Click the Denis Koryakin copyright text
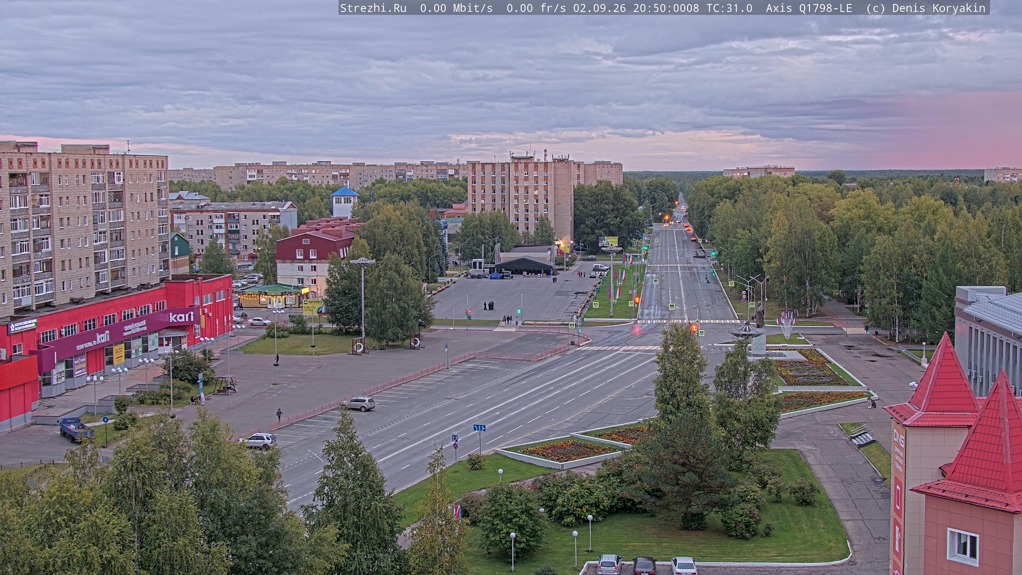 939,8
